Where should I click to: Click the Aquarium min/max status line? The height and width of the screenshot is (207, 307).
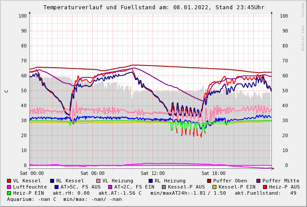click(x=64, y=199)
